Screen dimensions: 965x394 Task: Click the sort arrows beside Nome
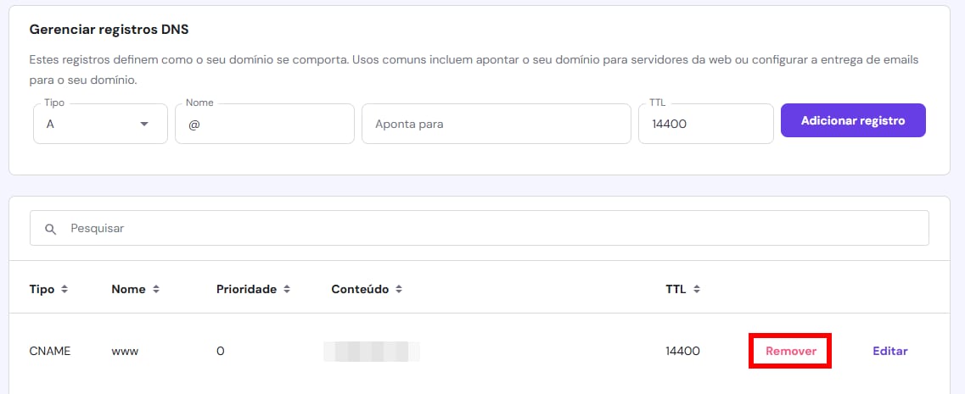pyautogui.click(x=156, y=289)
